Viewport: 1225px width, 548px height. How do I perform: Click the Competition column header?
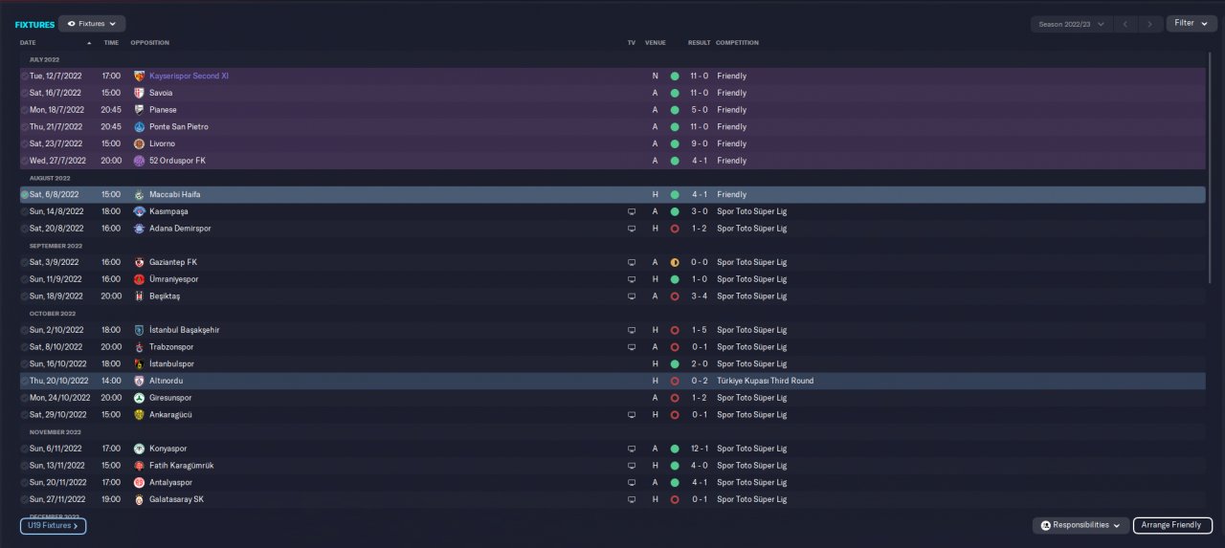(737, 43)
